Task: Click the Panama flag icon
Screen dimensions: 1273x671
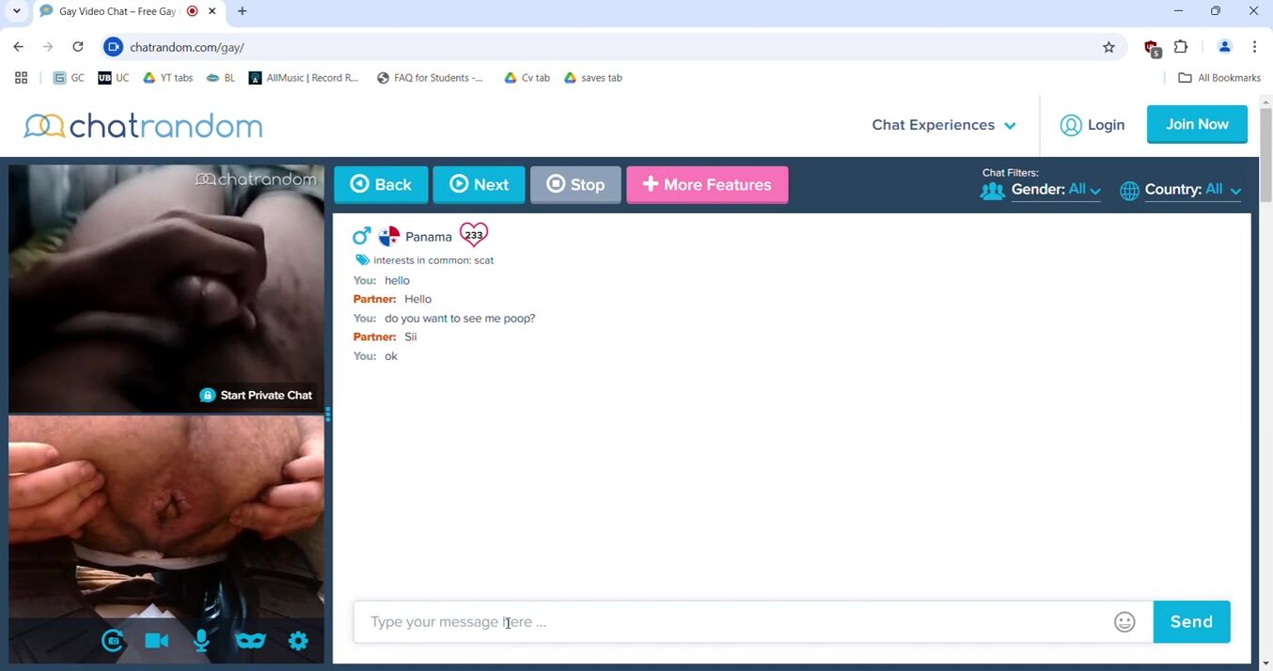Action: point(389,237)
